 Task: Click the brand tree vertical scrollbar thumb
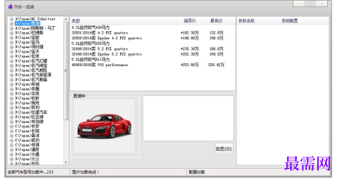pos(66,70)
